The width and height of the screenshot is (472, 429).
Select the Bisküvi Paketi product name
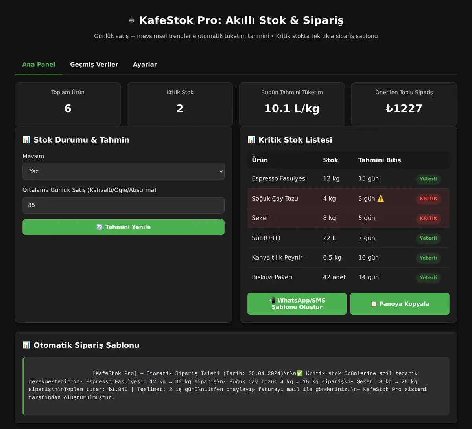click(x=272, y=277)
